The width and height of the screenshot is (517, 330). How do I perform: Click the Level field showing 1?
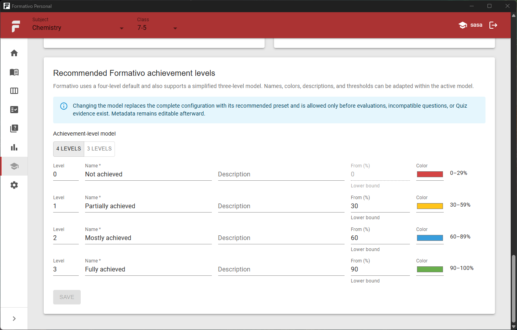click(x=66, y=206)
